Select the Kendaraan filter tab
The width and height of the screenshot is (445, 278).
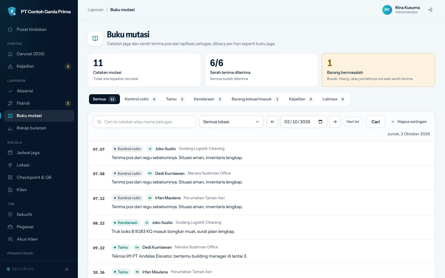coord(208,99)
